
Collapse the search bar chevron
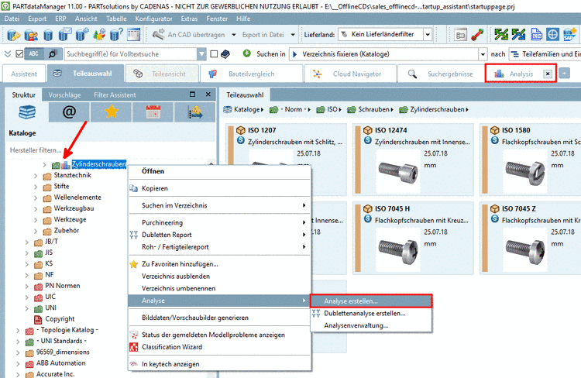pyautogui.click(x=8, y=54)
